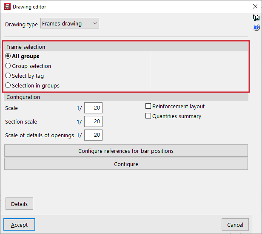This screenshot has width=262, height=234.
Task: Click the Scale of details of openings field
Action: pos(93,135)
